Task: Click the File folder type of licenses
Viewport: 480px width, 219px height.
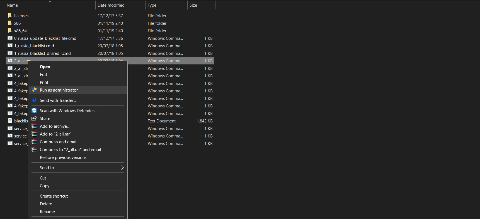Action: [157, 16]
